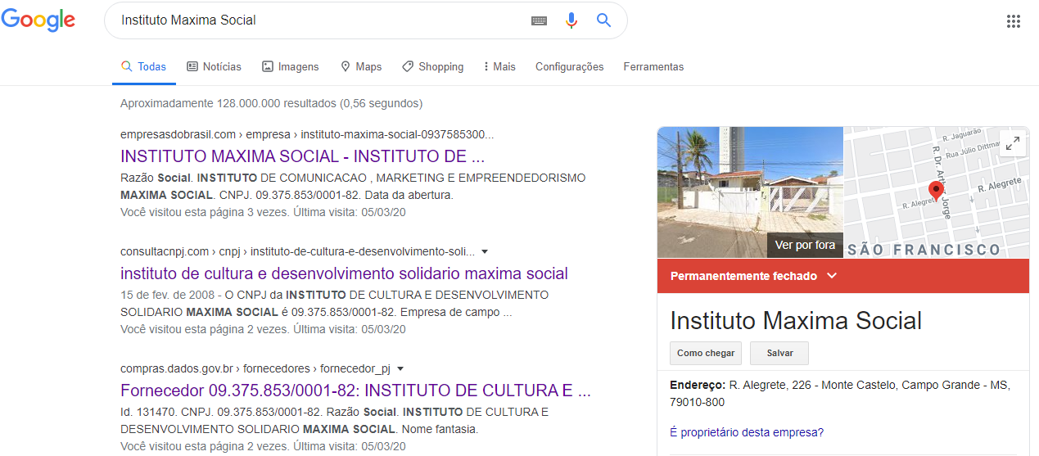Click '15 de fev. de 2008' snippet date
The image size is (1039, 456).
coord(166,295)
